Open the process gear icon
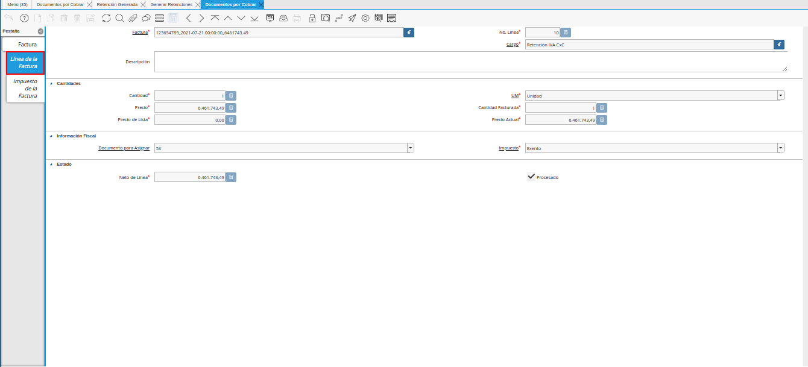 tap(365, 18)
